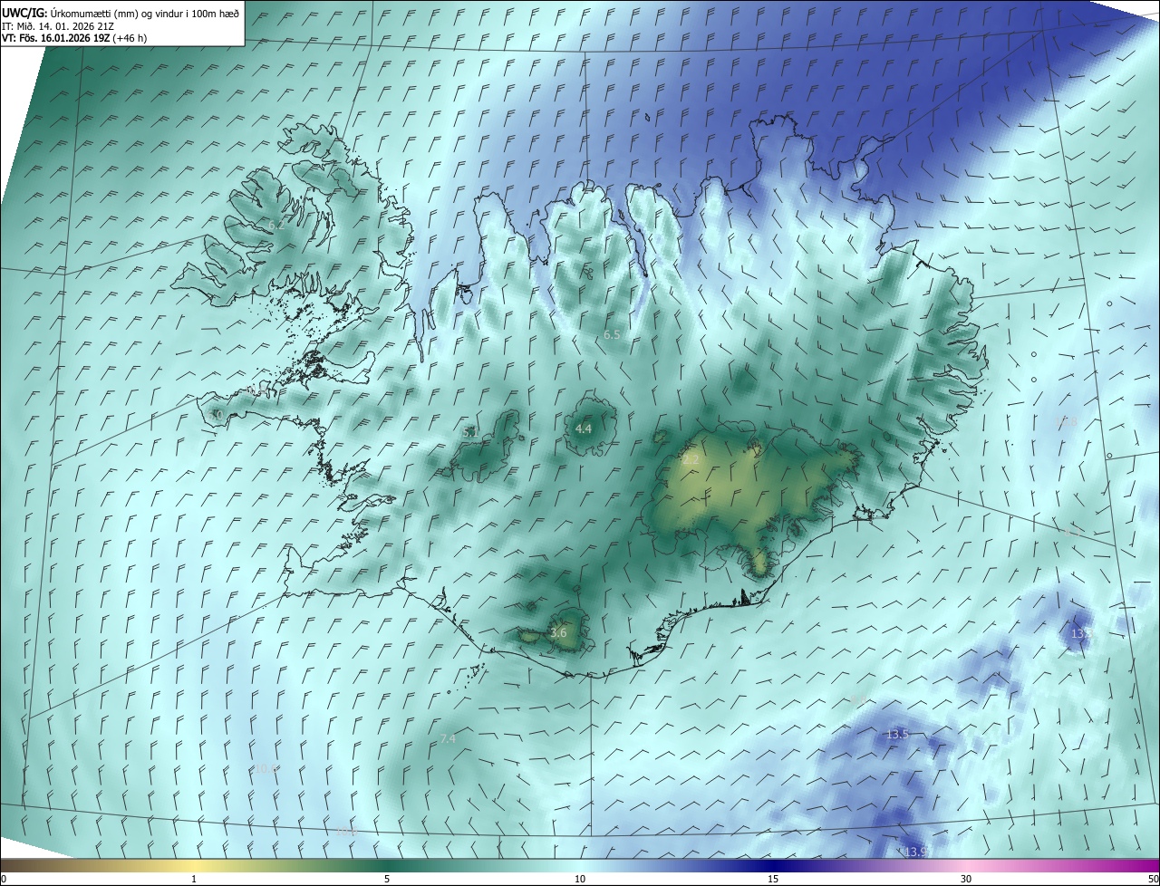This screenshot has height=886, width=1160.
Task: Click the color bar tick label 5
Action: [387, 879]
